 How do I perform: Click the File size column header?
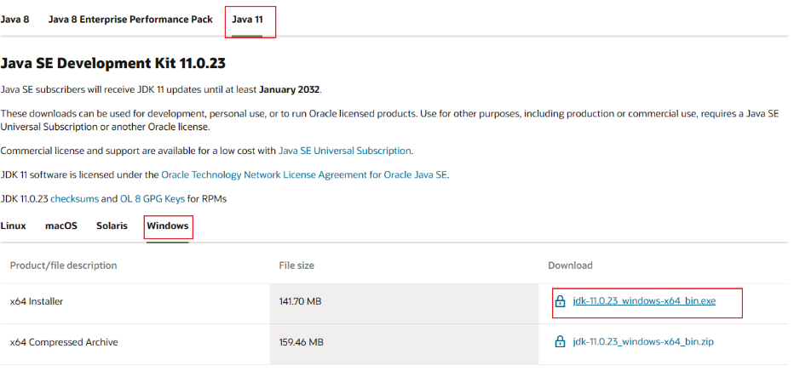tap(296, 266)
